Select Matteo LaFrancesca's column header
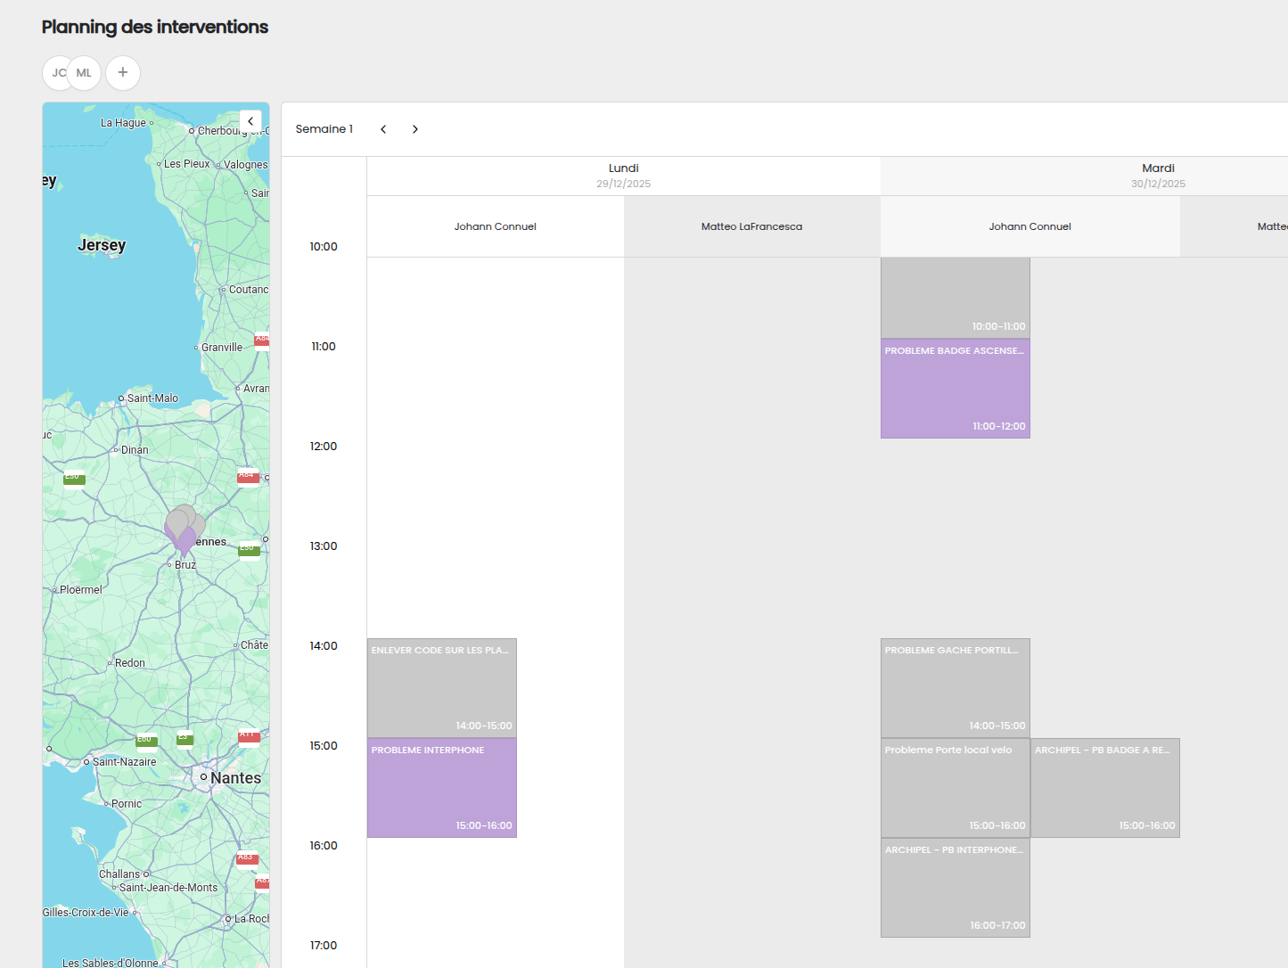Image resolution: width=1288 pixels, height=968 pixels. [x=751, y=226]
